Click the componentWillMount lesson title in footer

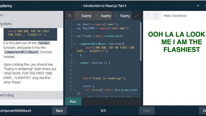(15, 111)
